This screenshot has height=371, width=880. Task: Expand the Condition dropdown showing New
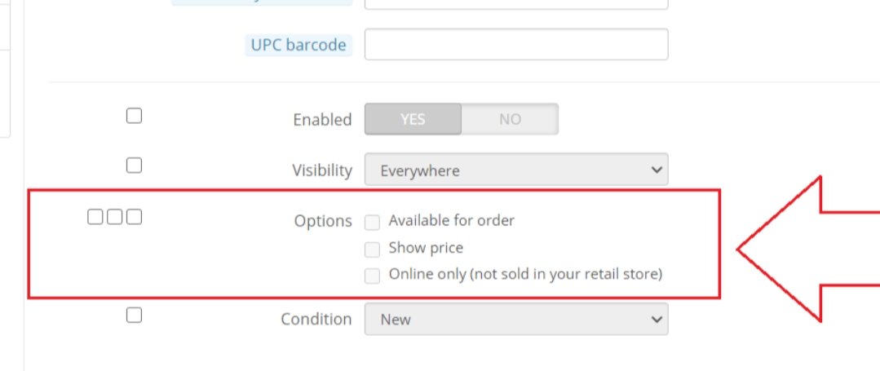point(515,320)
